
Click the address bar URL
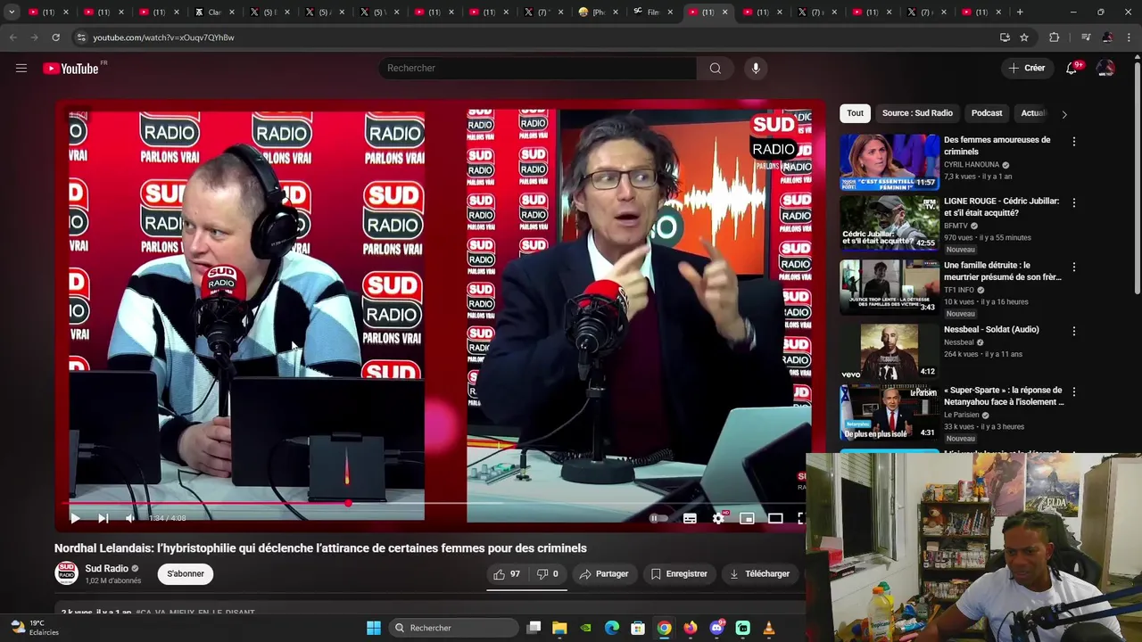click(x=163, y=37)
